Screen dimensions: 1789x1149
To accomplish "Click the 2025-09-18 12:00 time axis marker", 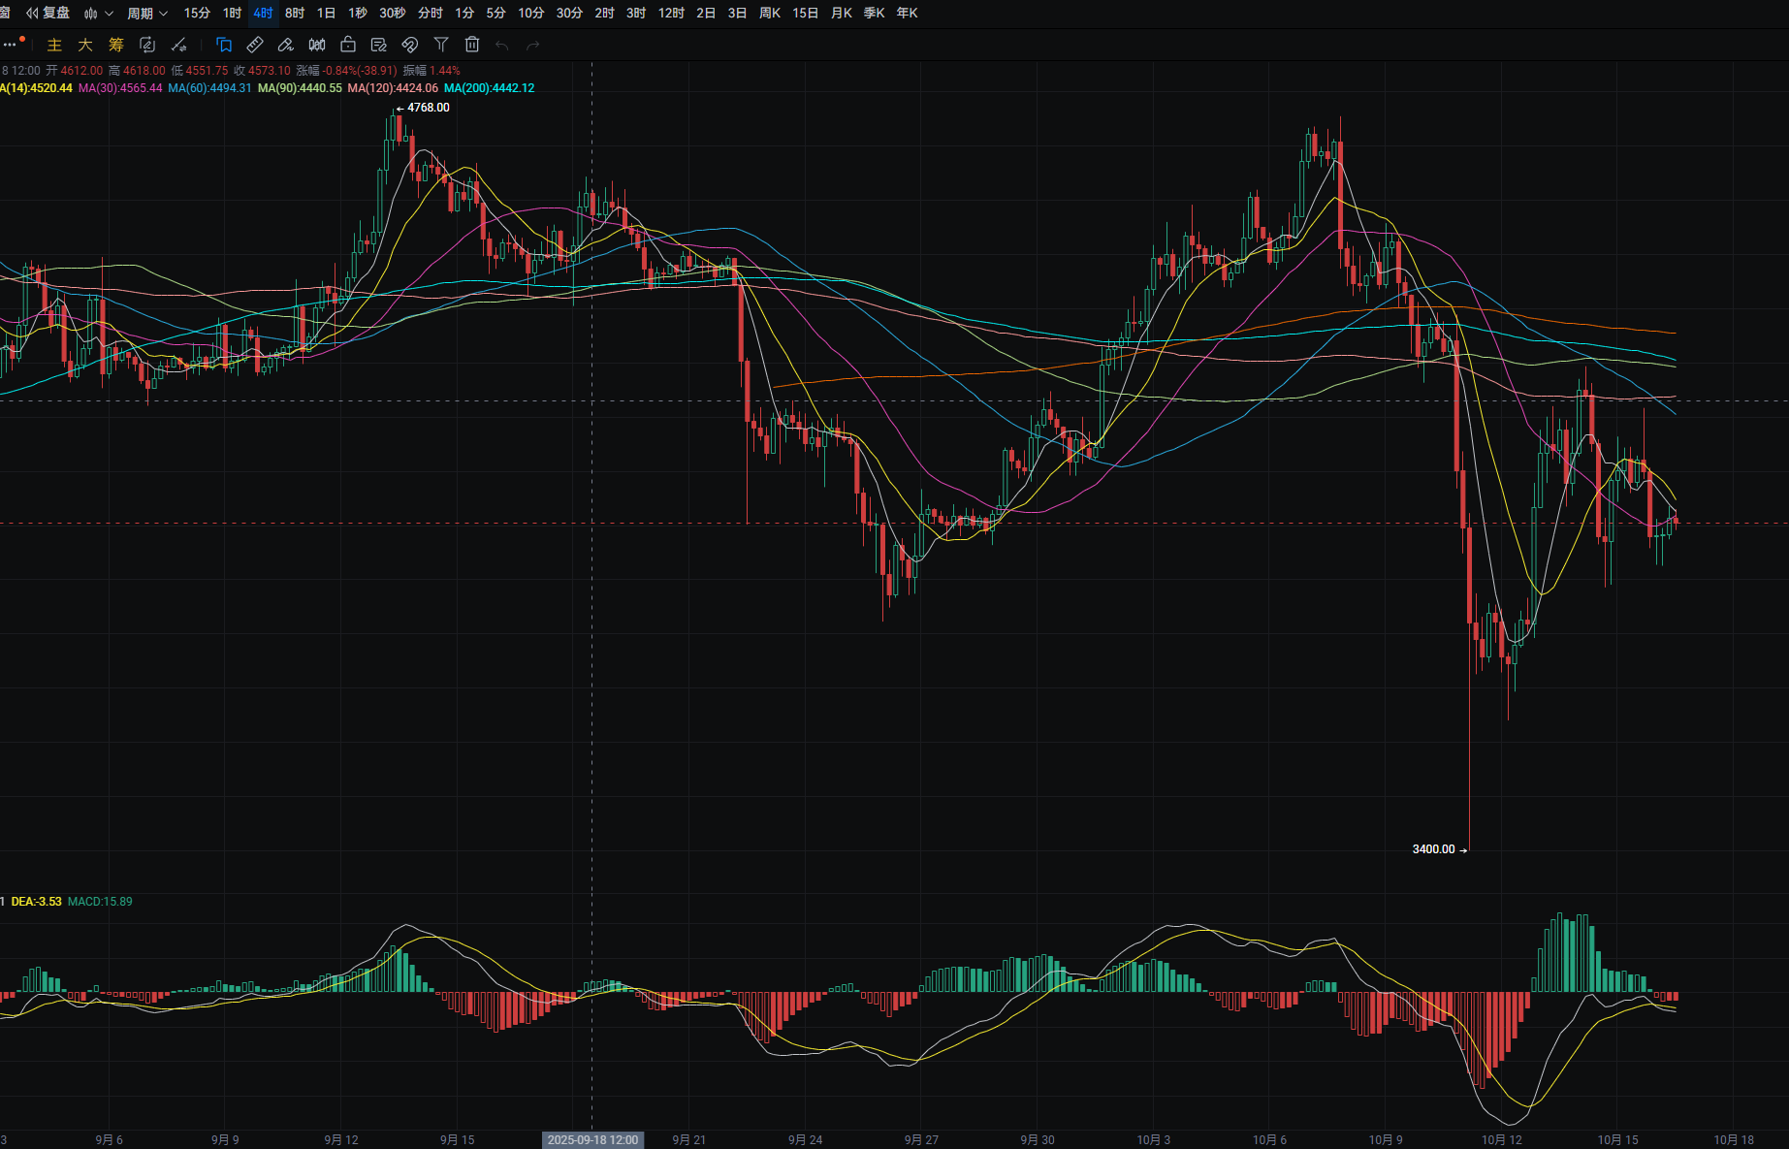I will coord(592,1139).
